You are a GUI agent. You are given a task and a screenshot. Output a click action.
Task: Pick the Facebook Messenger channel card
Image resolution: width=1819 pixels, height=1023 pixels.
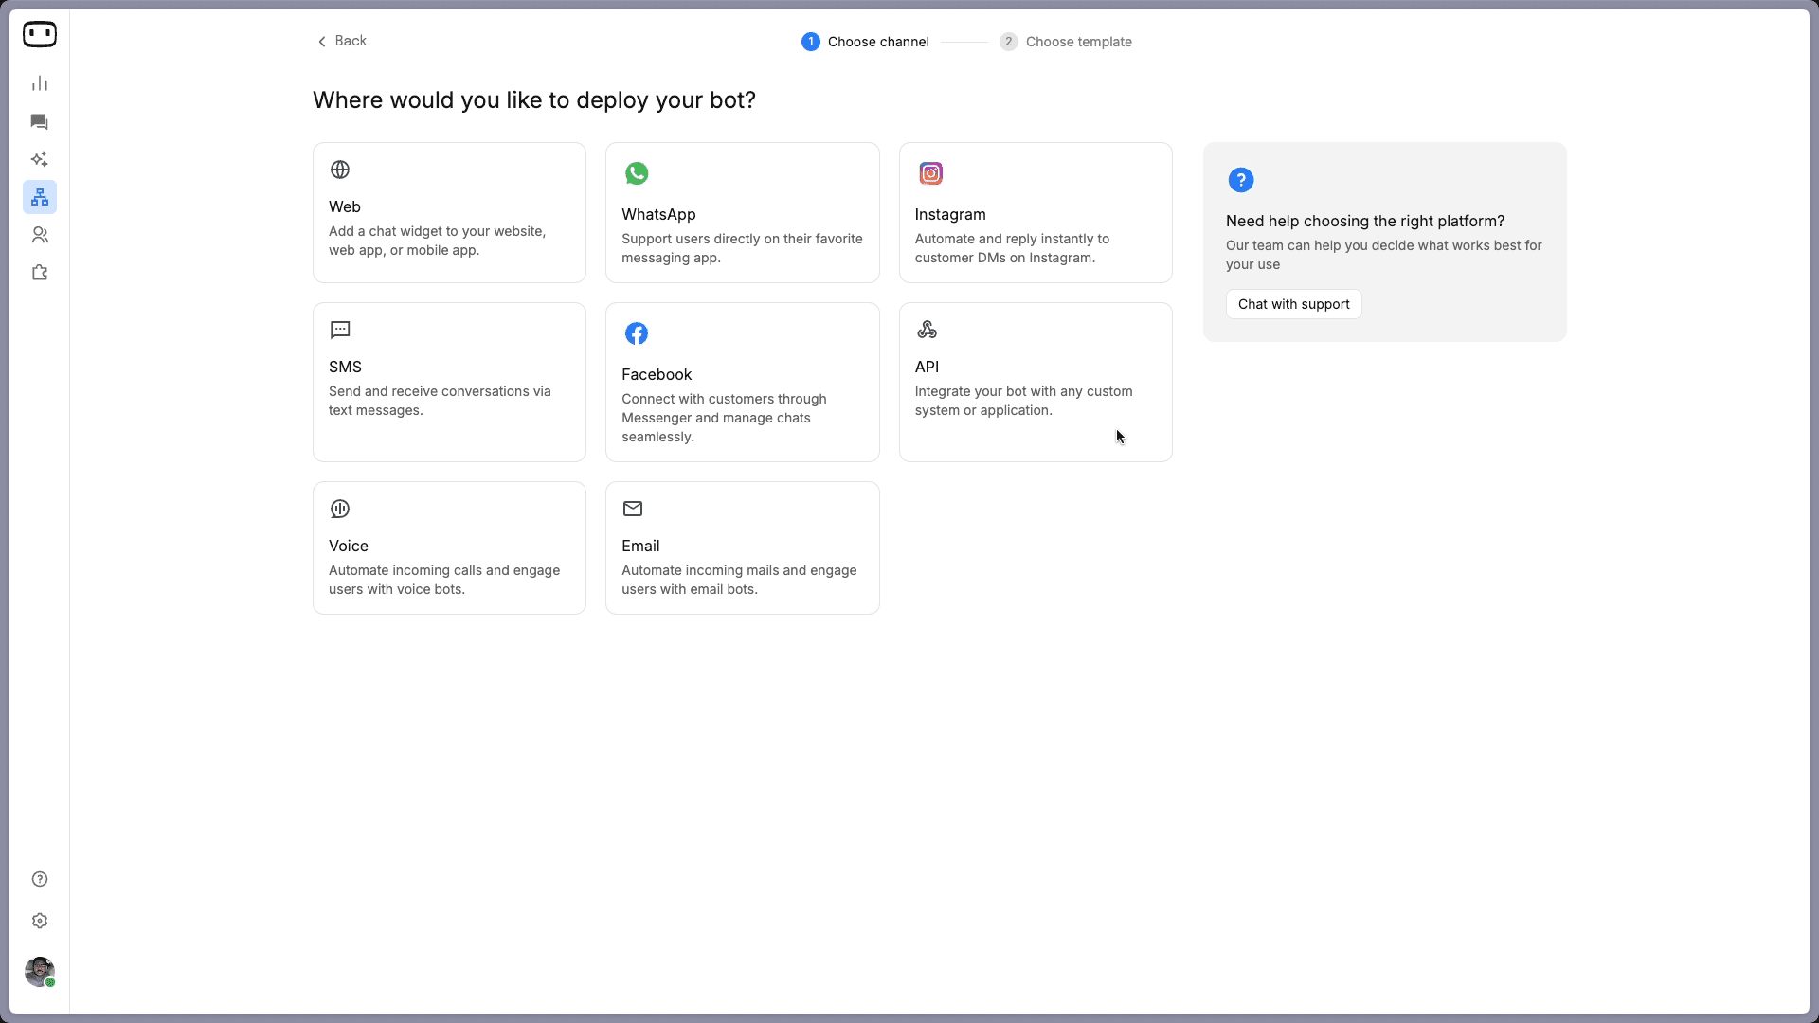[x=742, y=382]
